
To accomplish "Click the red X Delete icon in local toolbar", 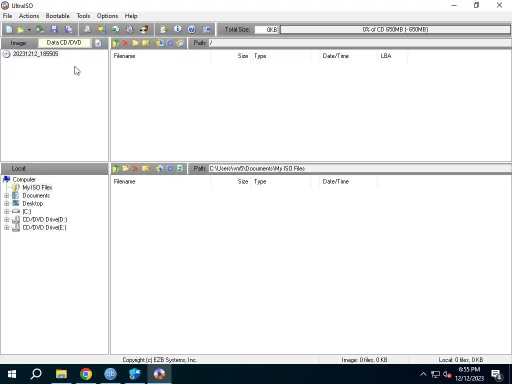I will click(x=136, y=168).
